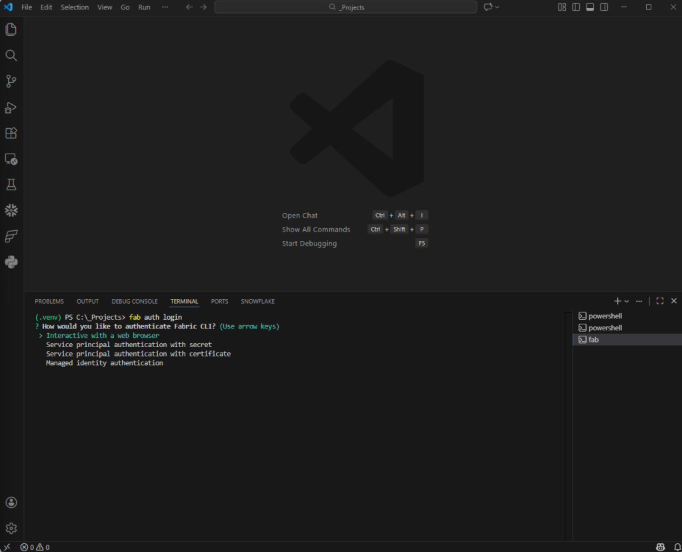Click the notifications bell in status bar
The image size is (682, 552).
677,547
